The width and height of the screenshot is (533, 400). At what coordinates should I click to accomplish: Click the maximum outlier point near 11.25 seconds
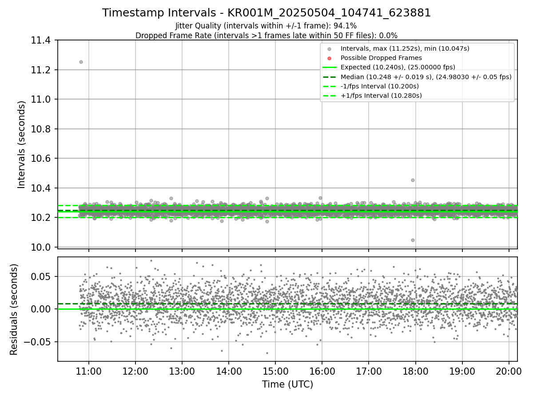(x=81, y=62)
